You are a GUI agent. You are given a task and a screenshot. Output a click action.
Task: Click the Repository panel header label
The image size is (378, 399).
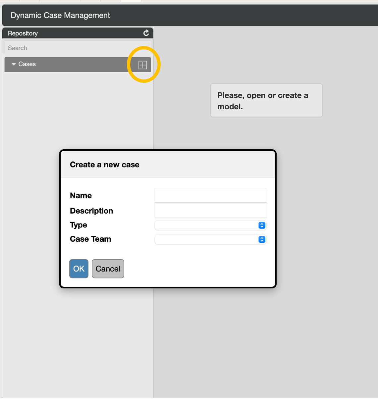tap(23, 33)
